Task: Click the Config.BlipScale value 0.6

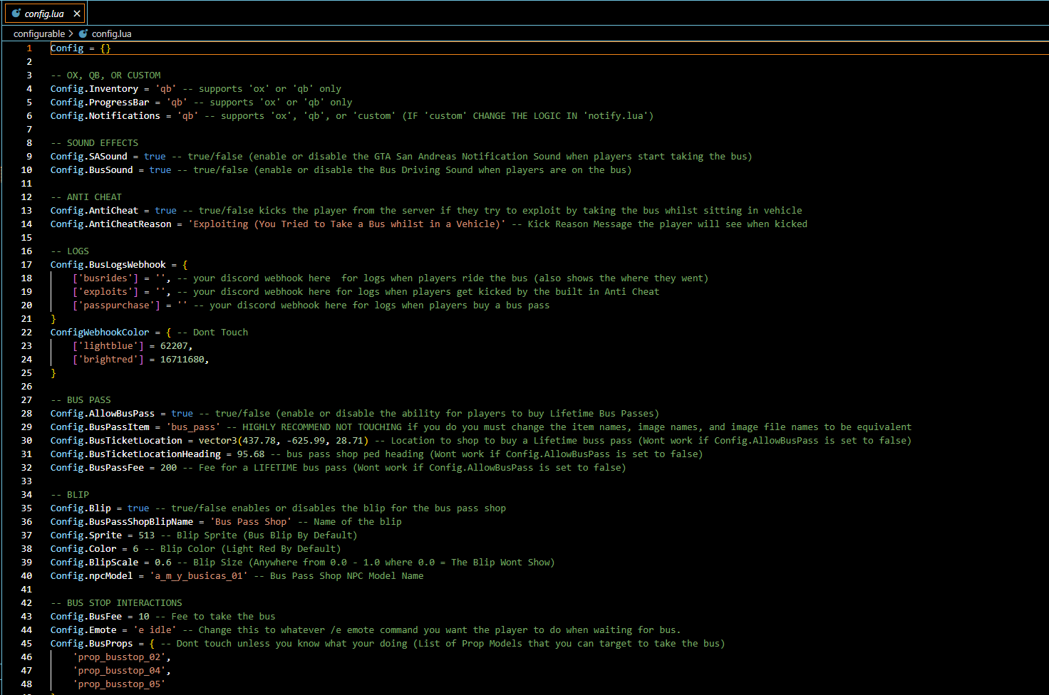Action: (x=163, y=563)
